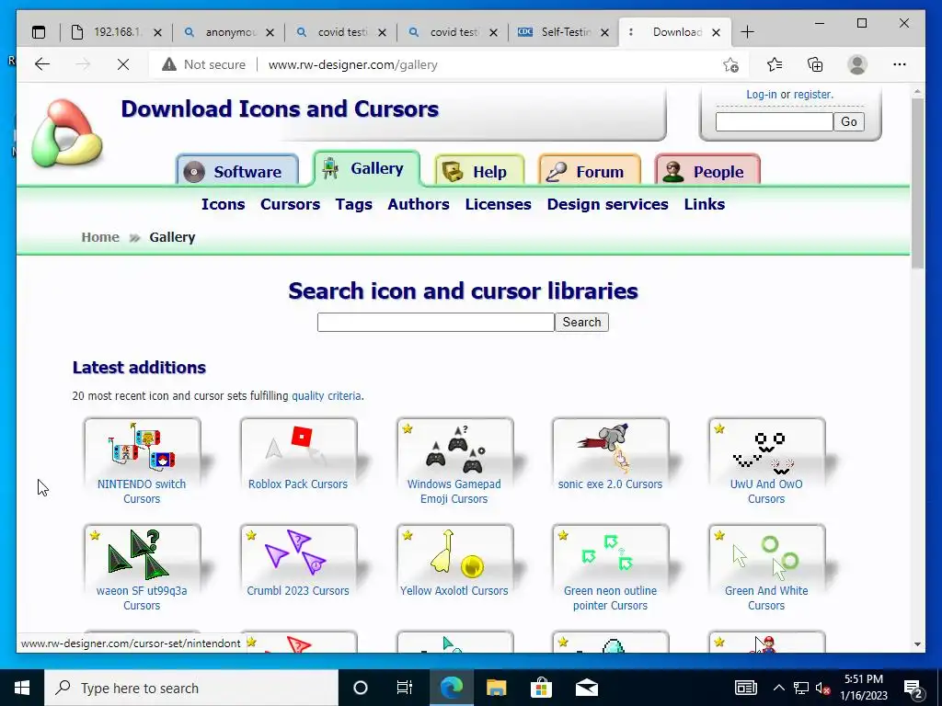
Task: Close the anonymous search tab
Action: click(270, 32)
